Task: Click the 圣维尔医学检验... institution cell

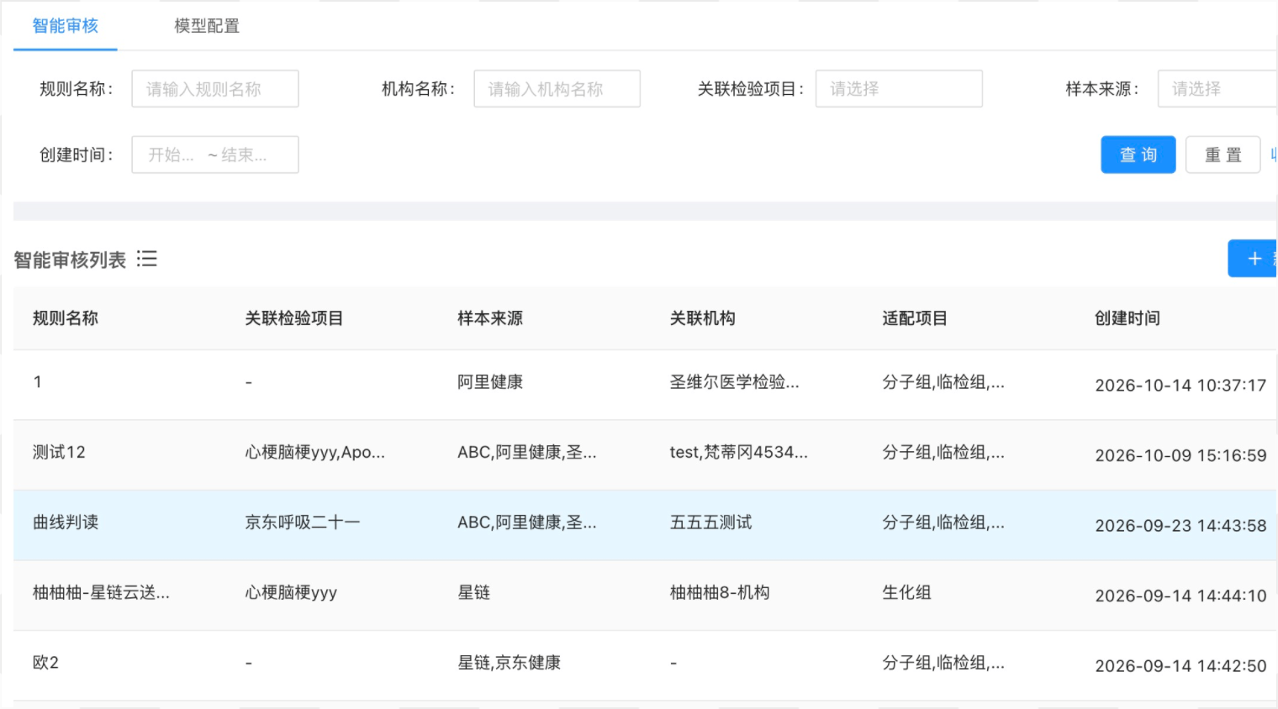Action: point(735,382)
